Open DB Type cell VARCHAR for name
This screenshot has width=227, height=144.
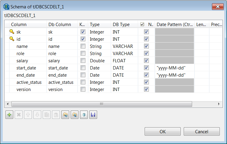pos(123,46)
